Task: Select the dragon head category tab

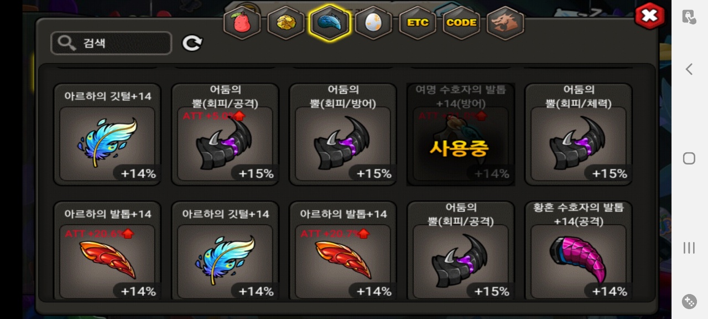Action: 505,23
